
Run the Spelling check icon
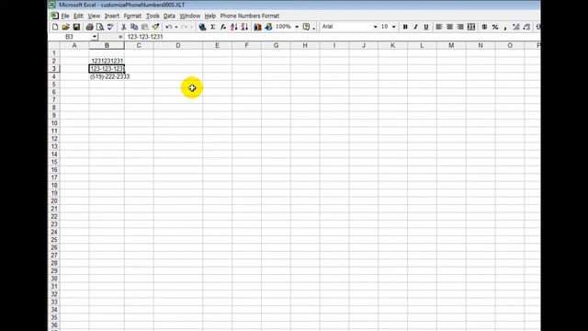(110, 27)
